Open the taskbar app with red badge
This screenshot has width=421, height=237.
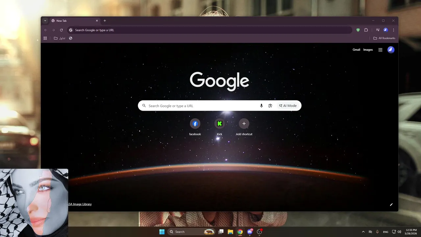260,232
